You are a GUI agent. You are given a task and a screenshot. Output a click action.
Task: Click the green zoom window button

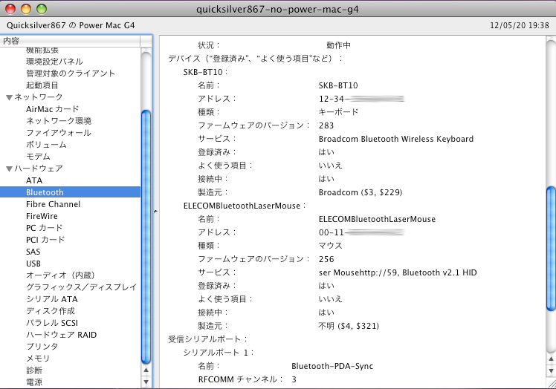point(42,9)
